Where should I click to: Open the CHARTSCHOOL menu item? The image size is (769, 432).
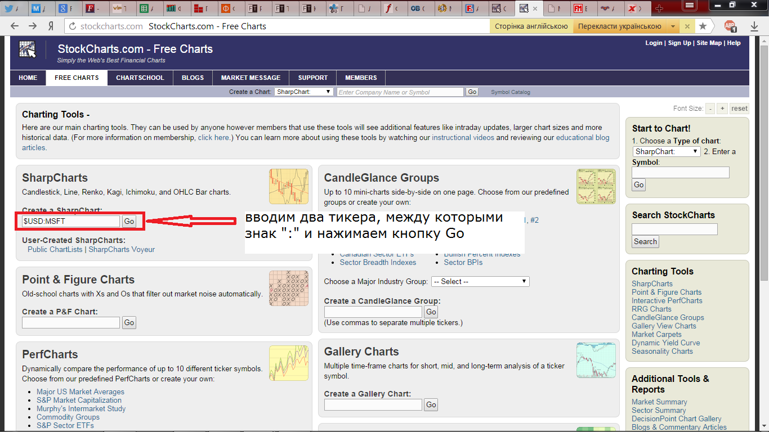tap(140, 78)
